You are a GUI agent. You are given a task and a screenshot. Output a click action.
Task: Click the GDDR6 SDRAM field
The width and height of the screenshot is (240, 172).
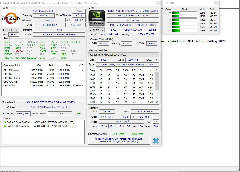pyautogui.click(x=133, y=30)
